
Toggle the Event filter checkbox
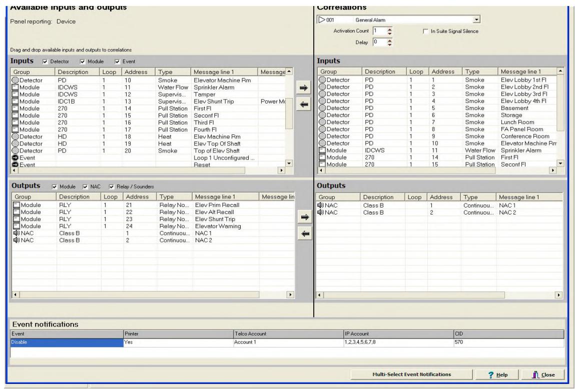[117, 61]
